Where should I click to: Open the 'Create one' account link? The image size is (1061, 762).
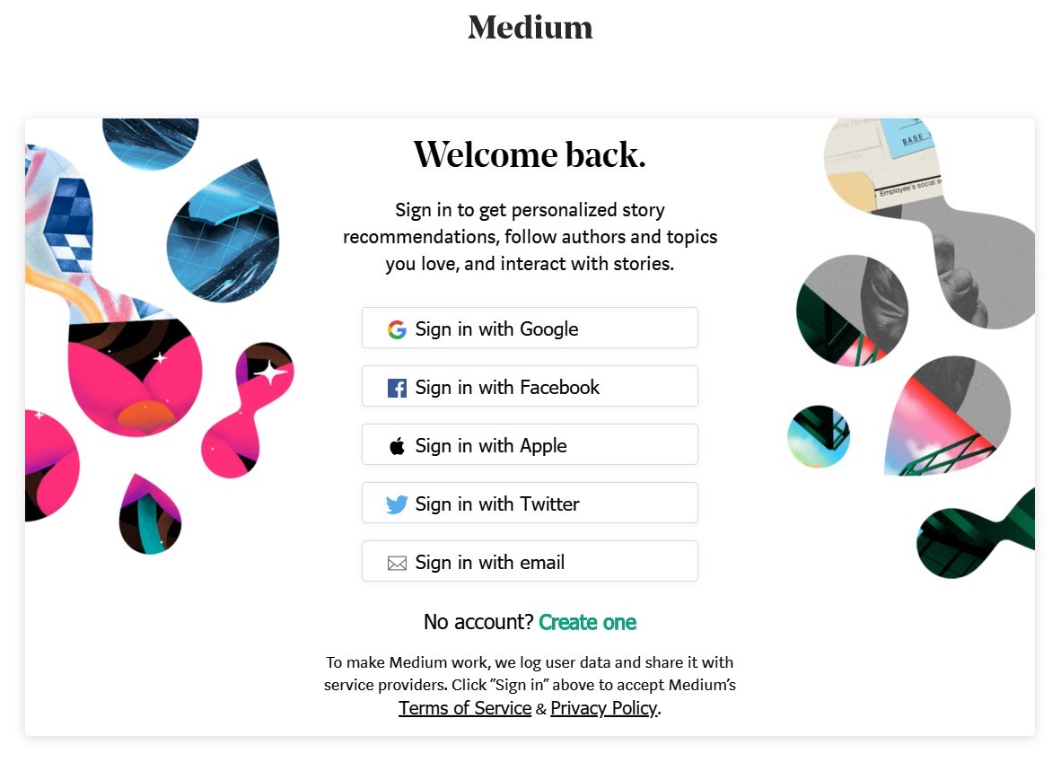[587, 622]
